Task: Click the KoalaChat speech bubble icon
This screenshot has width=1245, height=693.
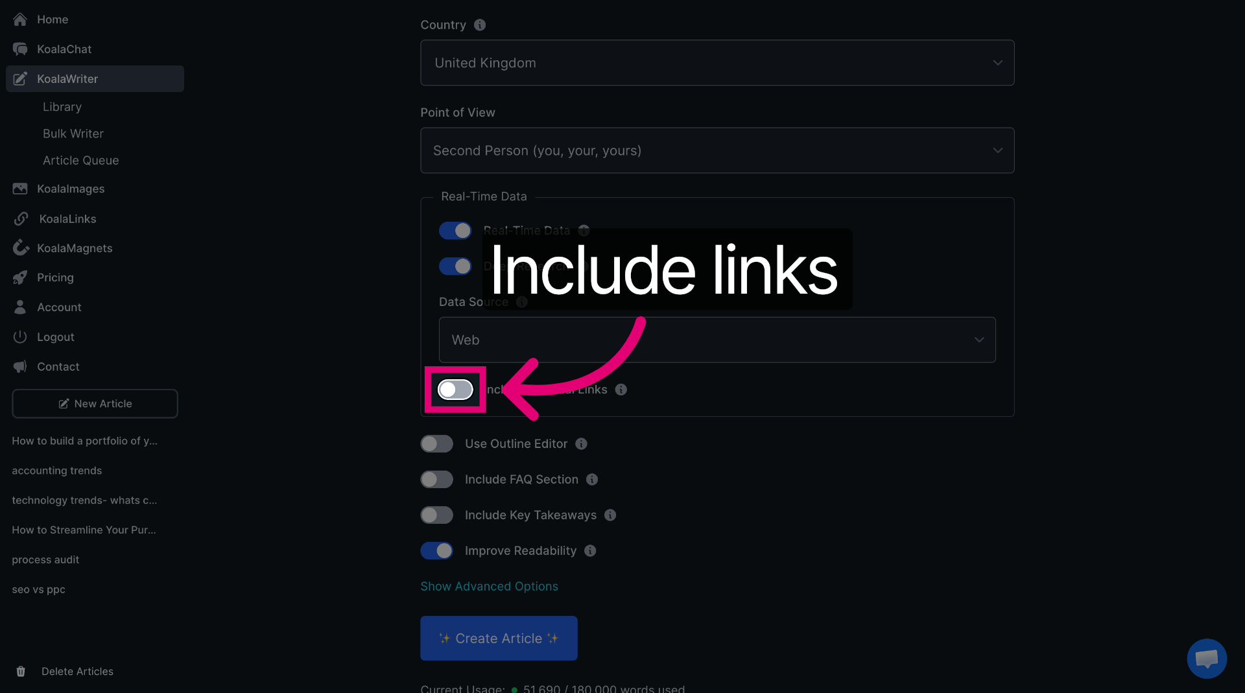Action: tap(20, 49)
